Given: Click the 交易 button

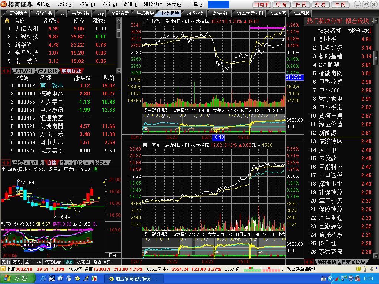Looking at the screenshot, I should pos(321,4).
